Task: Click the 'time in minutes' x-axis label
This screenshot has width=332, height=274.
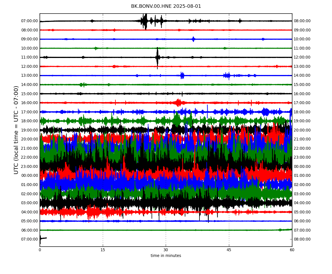Action: [166, 256]
